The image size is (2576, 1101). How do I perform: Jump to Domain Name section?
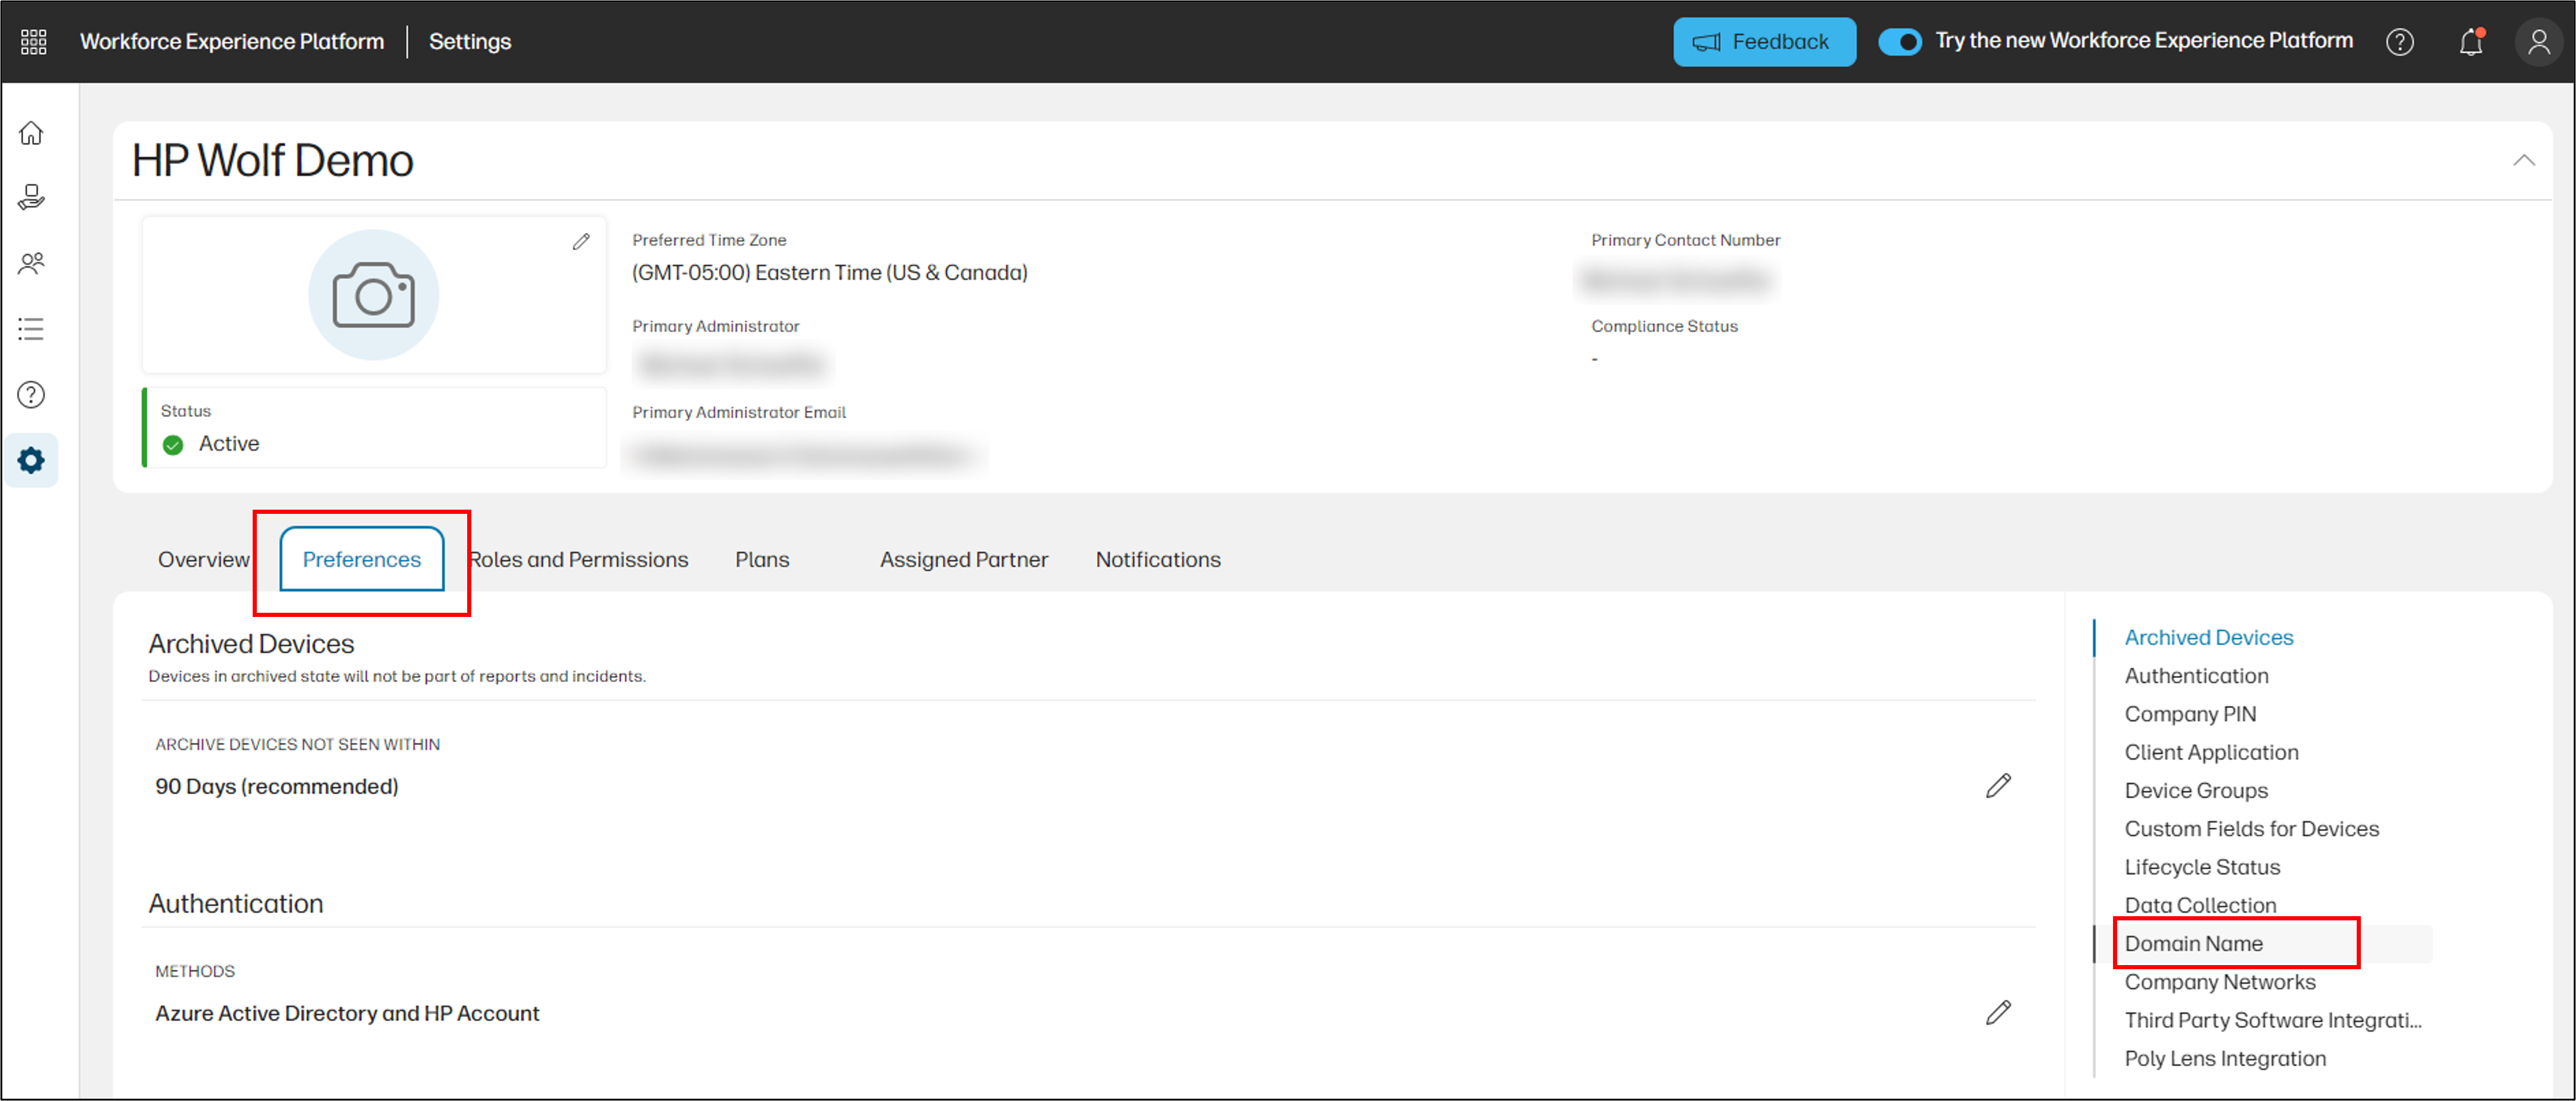coord(2194,943)
